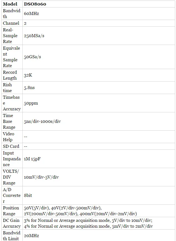Click the 32K record length value
This screenshot has width=176, height=241.
click(x=28, y=75)
